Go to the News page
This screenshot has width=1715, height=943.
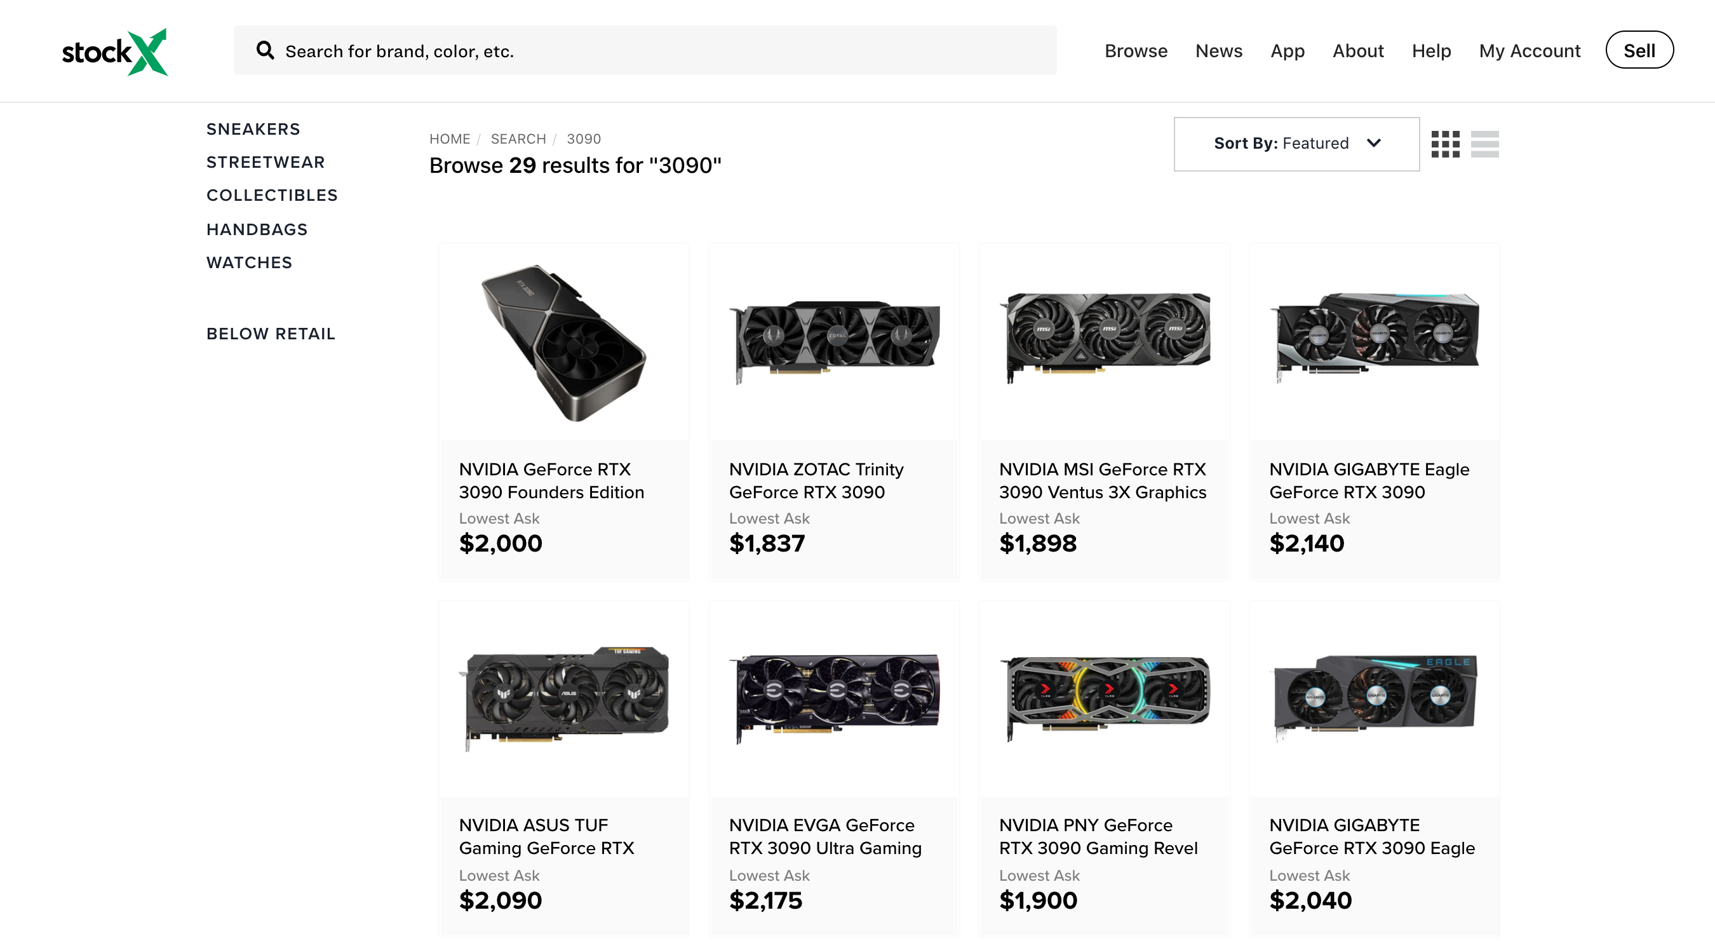click(1218, 51)
